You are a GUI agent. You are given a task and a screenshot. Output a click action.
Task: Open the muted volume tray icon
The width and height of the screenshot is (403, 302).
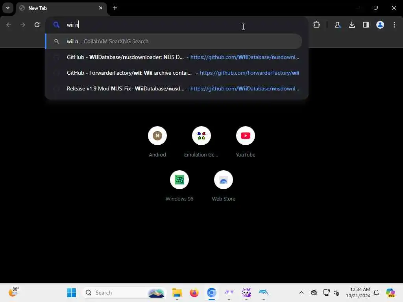337,293
